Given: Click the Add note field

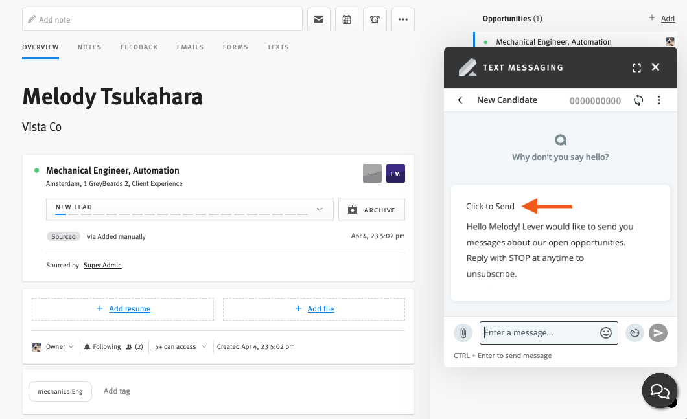Looking at the screenshot, I should pyautogui.click(x=162, y=19).
